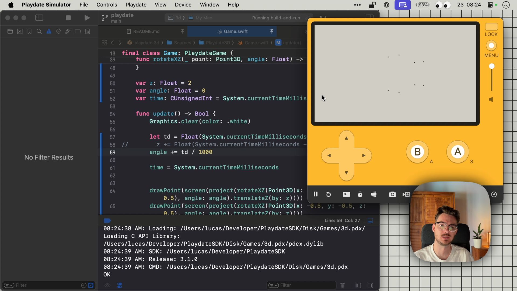Open the File menu
Screen dimensions: 517x291
click(84, 5)
